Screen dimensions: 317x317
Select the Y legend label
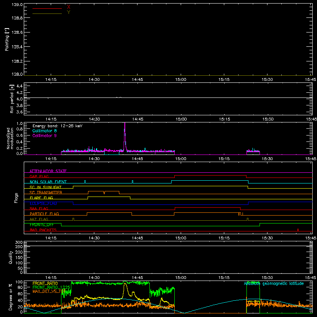point(69,12)
